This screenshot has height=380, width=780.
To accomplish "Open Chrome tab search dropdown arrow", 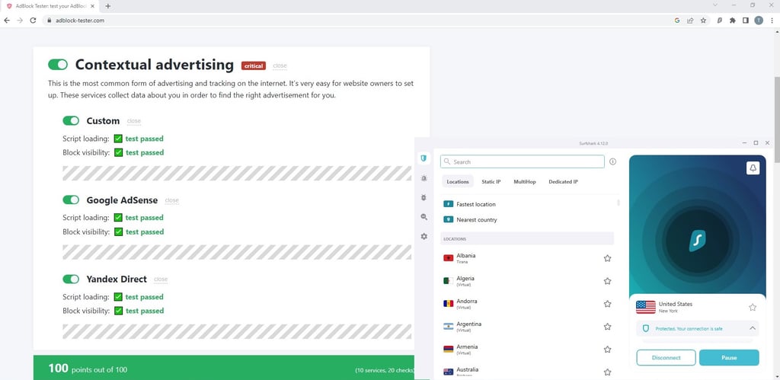I will (714, 5).
